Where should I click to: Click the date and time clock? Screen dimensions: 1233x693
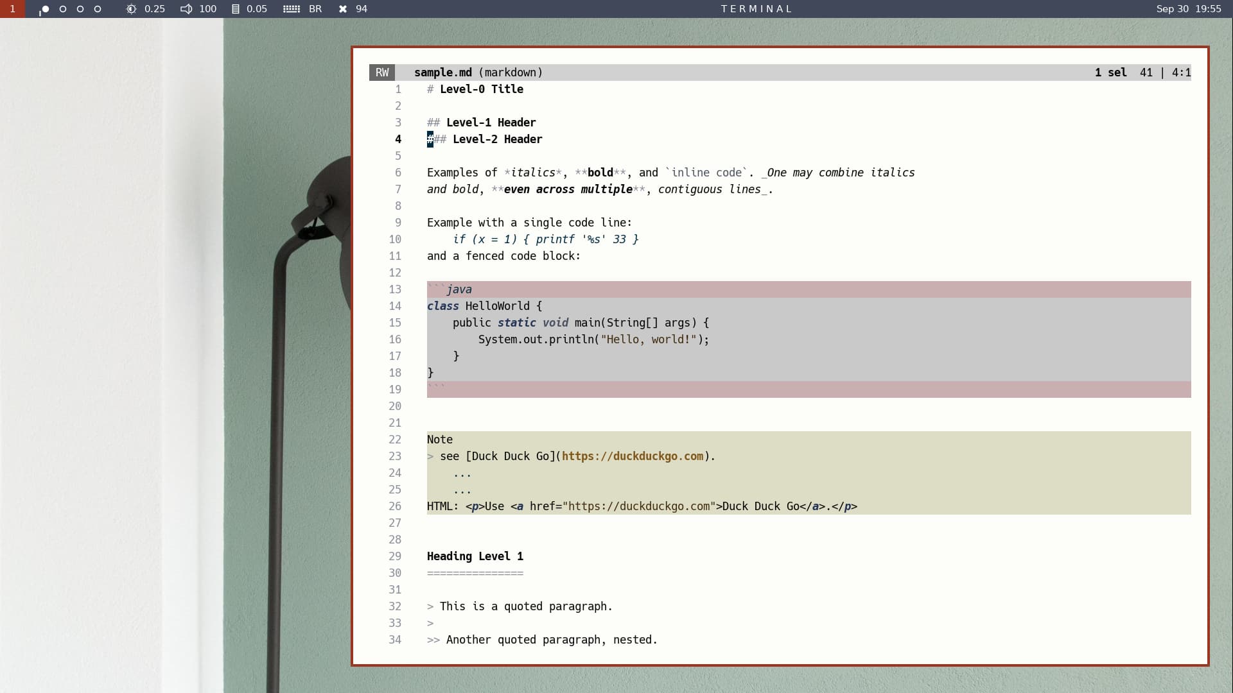click(1188, 9)
